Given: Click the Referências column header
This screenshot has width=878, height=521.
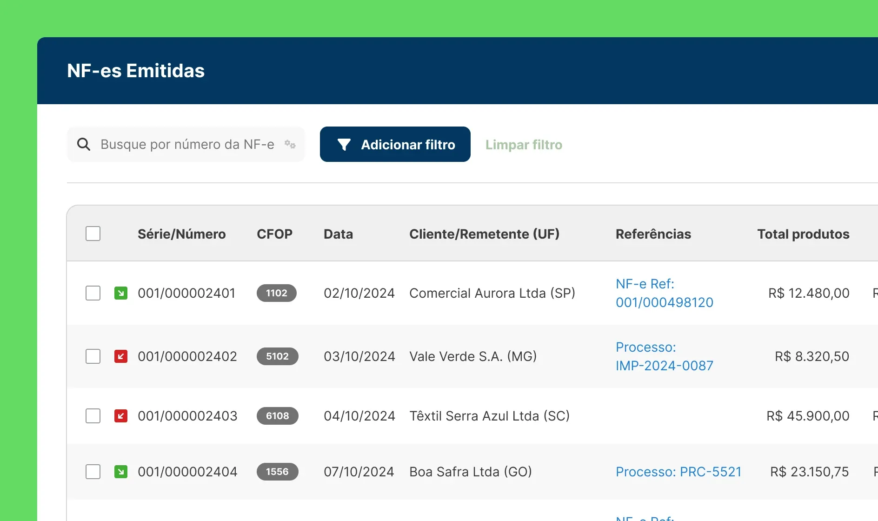Looking at the screenshot, I should [x=653, y=234].
